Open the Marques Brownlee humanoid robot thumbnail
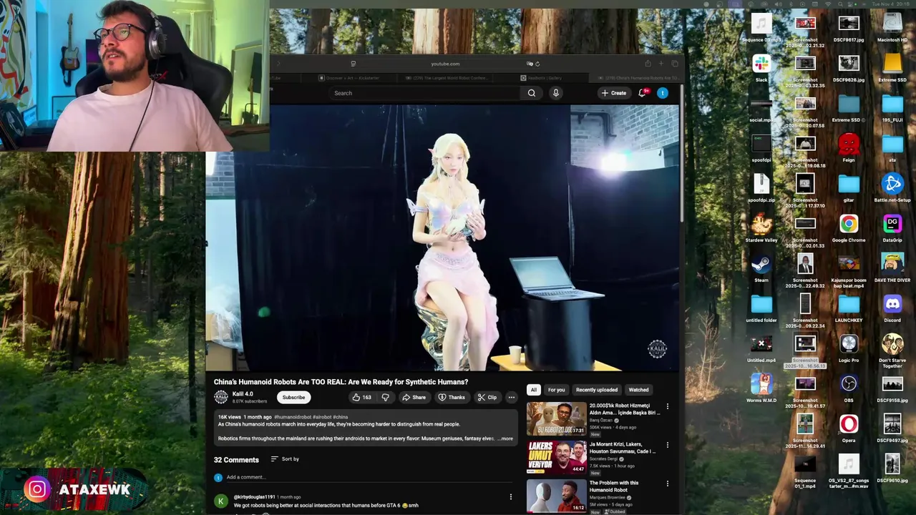This screenshot has width=916, height=515. pyautogui.click(x=556, y=496)
